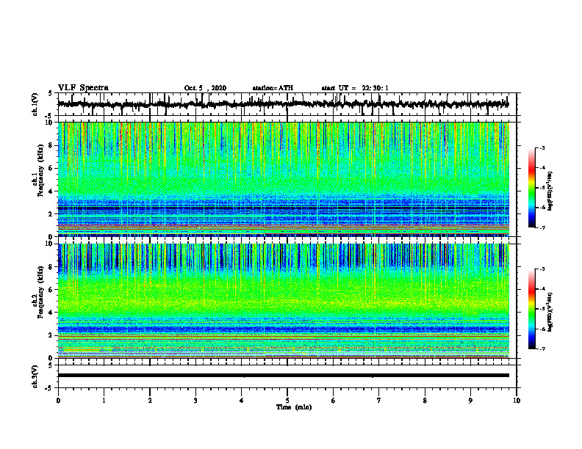
Task: Click the time-axis tick label "2"
Action: pos(150,401)
